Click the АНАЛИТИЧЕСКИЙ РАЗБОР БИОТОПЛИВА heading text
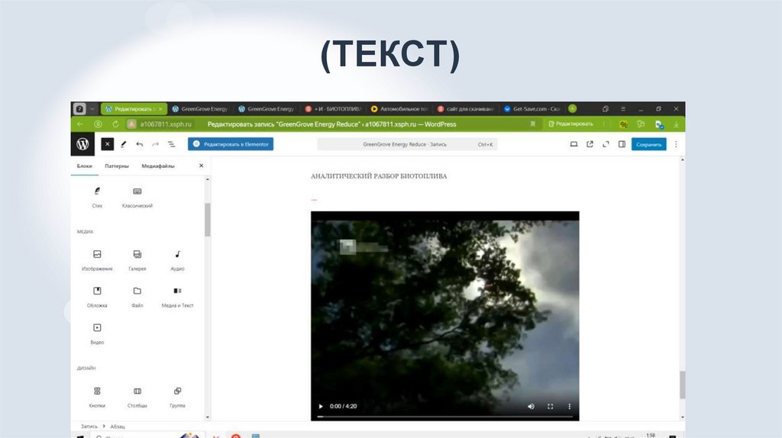 pyautogui.click(x=379, y=176)
